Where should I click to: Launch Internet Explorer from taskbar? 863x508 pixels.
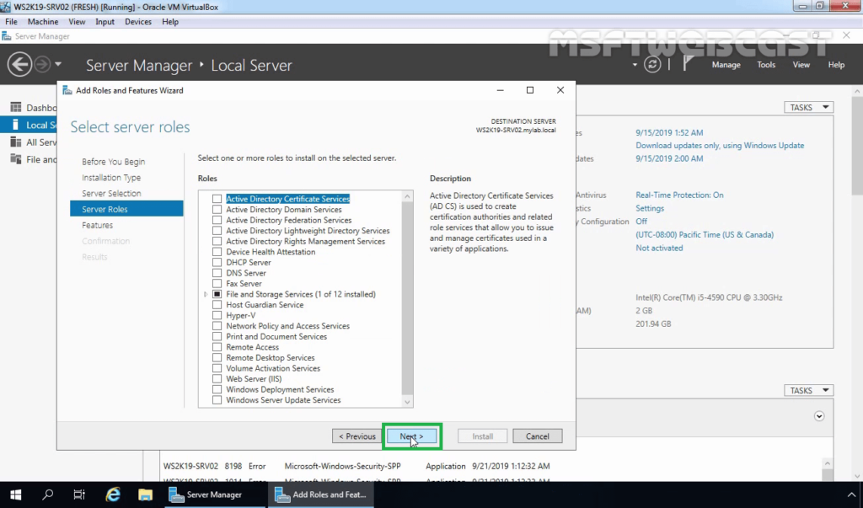[113, 495]
